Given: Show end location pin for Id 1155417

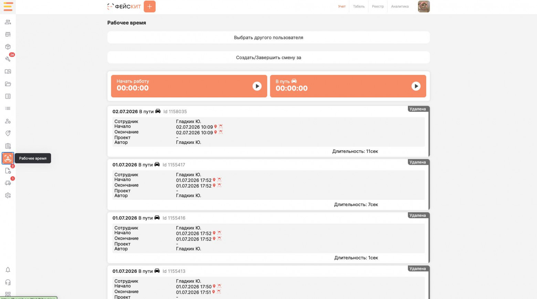Looking at the screenshot, I should coord(214,185).
